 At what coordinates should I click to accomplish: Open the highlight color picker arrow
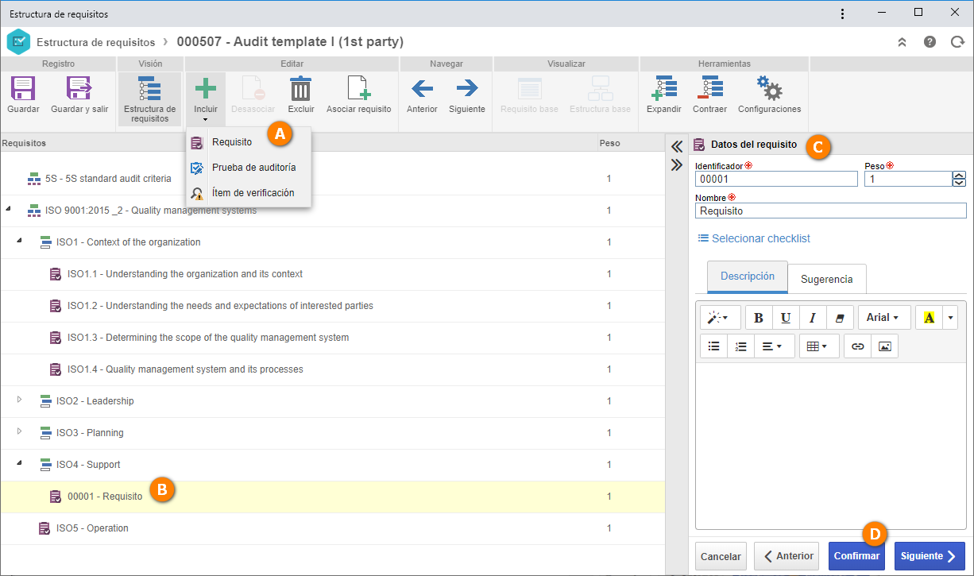950,318
